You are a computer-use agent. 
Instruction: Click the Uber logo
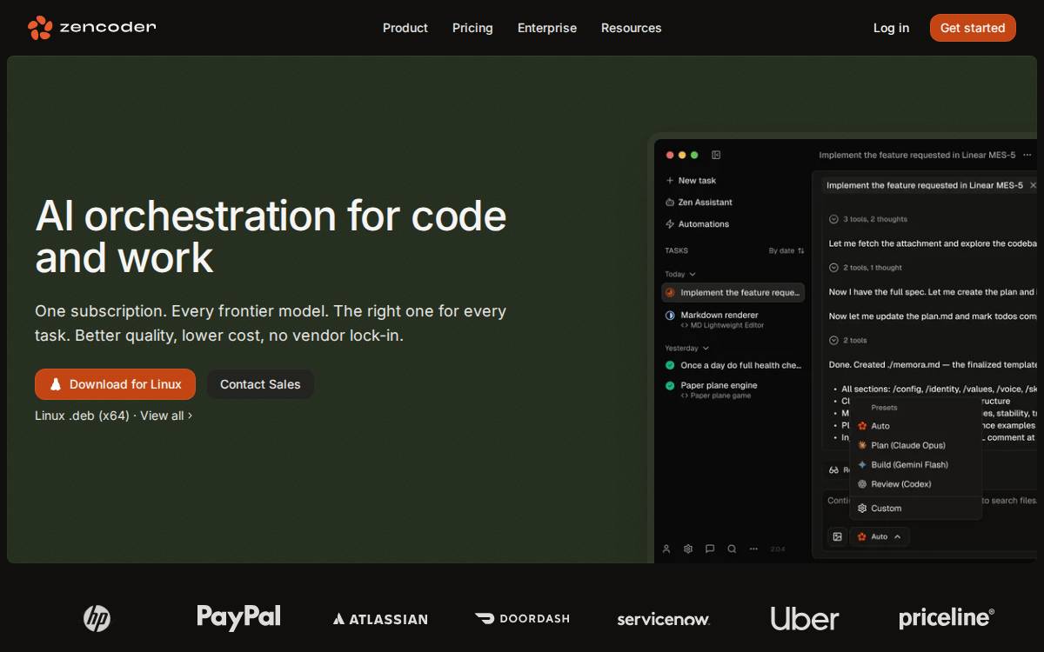pos(805,619)
